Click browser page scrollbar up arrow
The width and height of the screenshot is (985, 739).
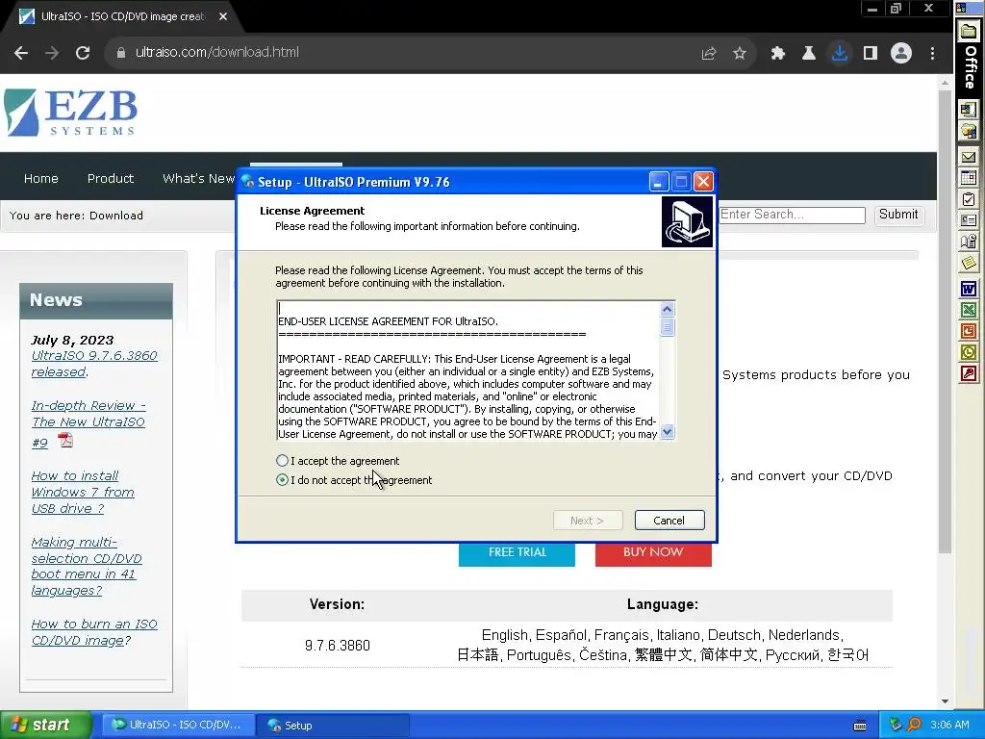945,83
